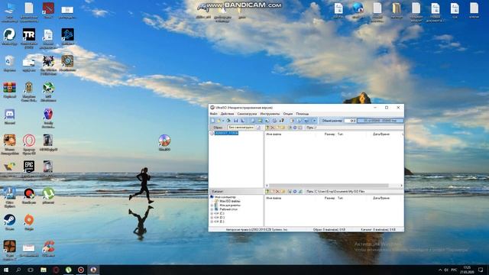Click the blue gear icon in image toolbar
Screen dimensions: 489x275
coord(295,128)
